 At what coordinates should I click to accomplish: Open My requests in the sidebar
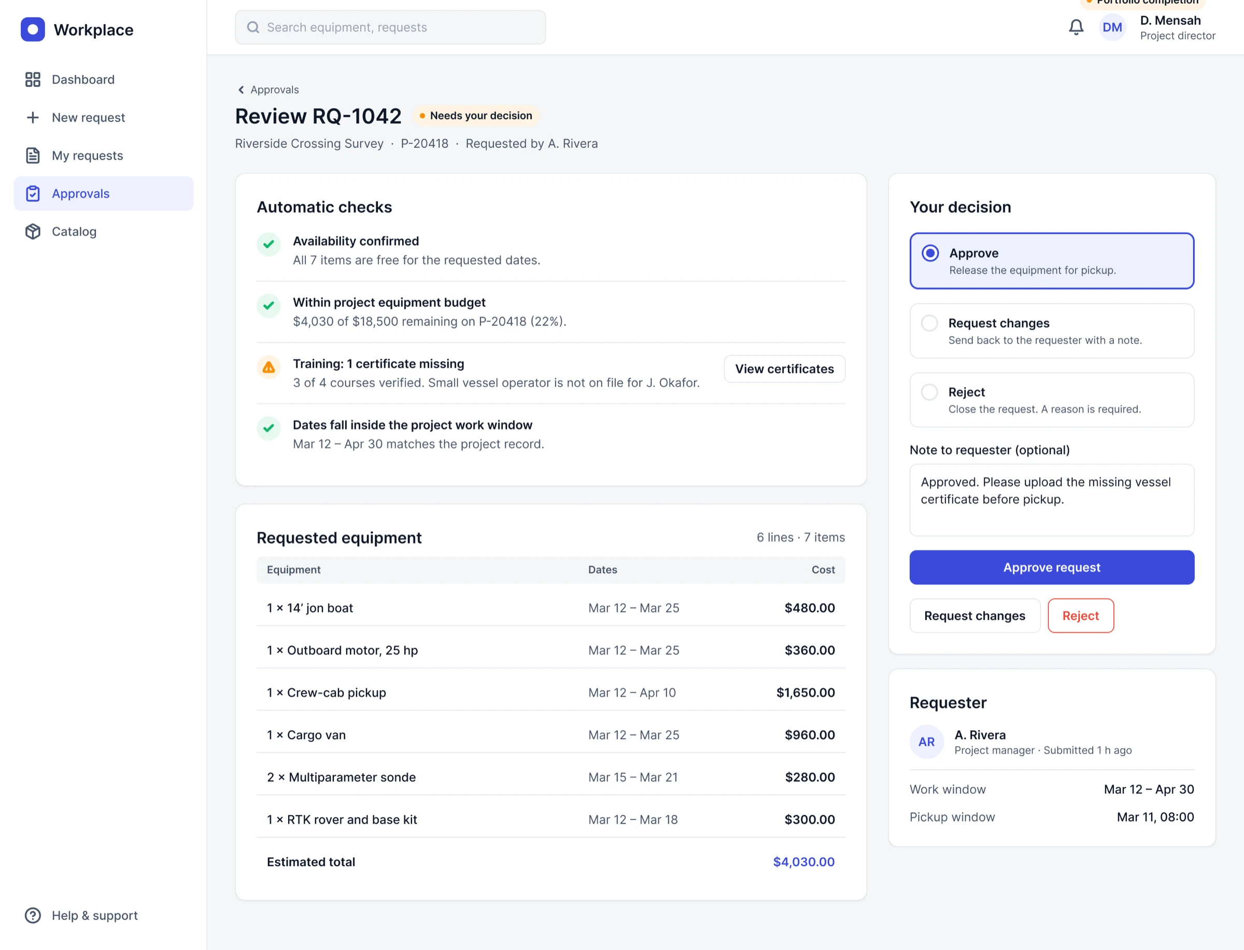[x=104, y=155]
